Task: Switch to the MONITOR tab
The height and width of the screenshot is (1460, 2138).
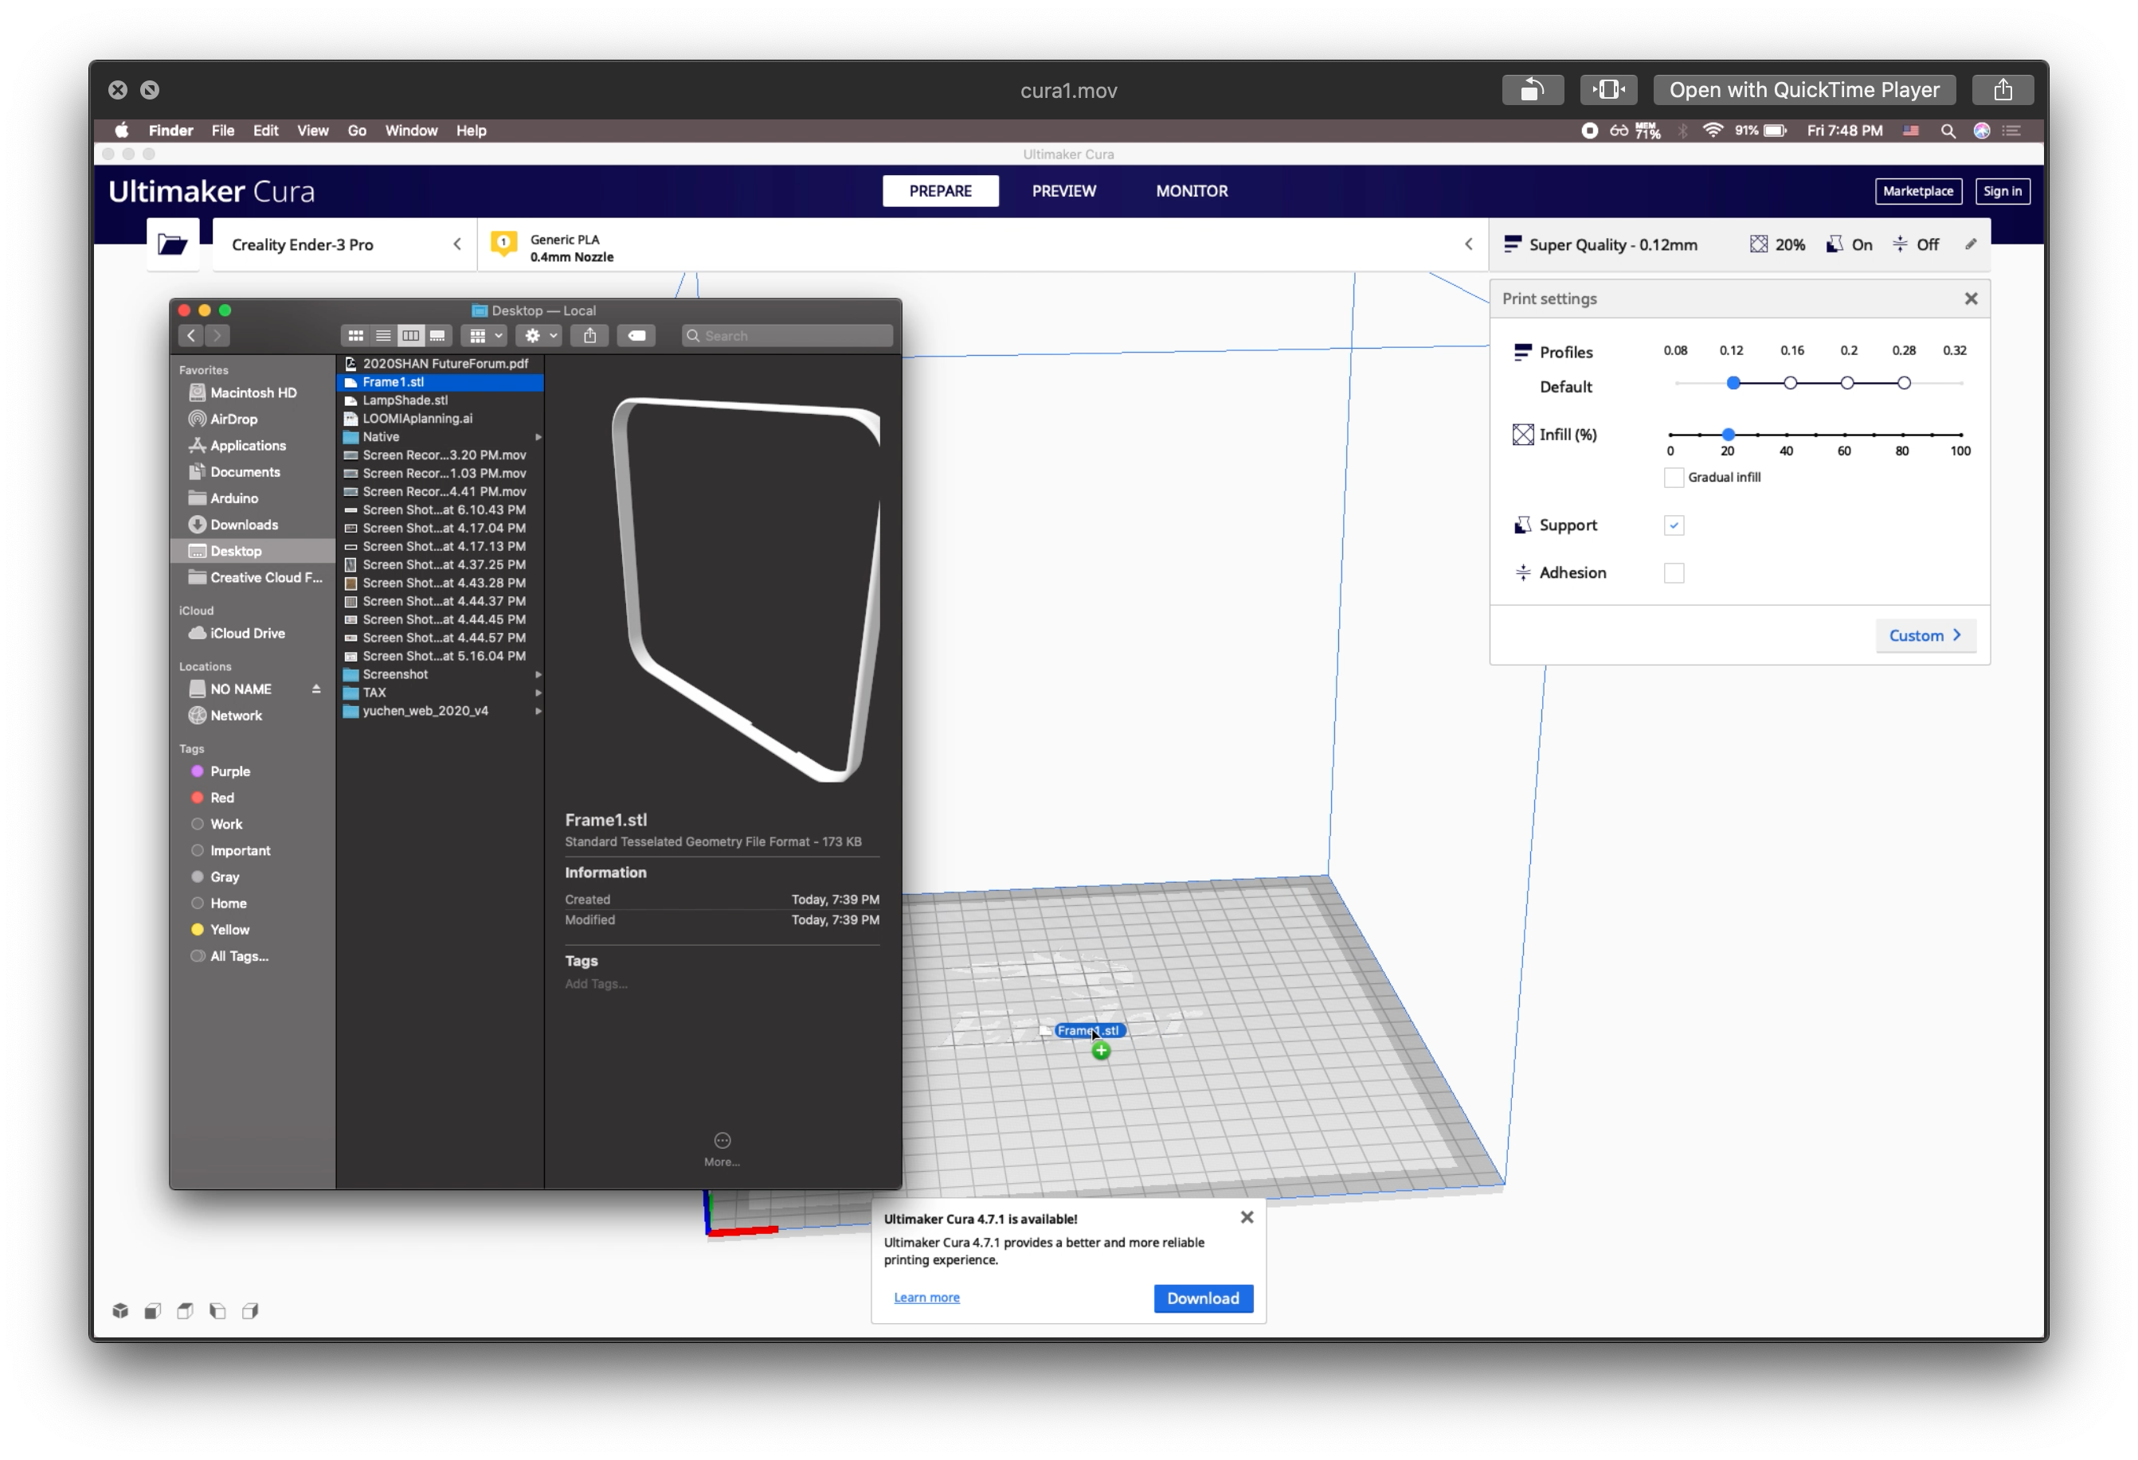Action: 1192,191
